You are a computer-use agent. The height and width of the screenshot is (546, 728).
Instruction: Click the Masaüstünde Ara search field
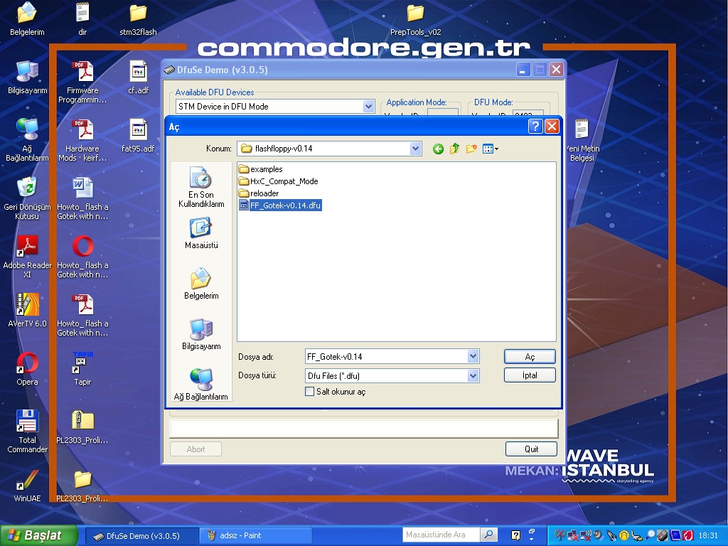(441, 535)
